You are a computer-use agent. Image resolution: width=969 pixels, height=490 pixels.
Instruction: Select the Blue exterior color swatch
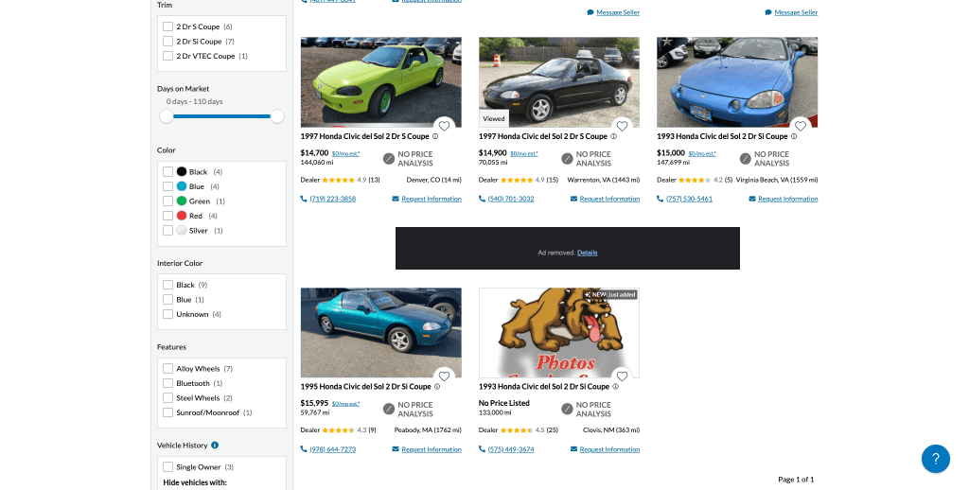coord(182,186)
